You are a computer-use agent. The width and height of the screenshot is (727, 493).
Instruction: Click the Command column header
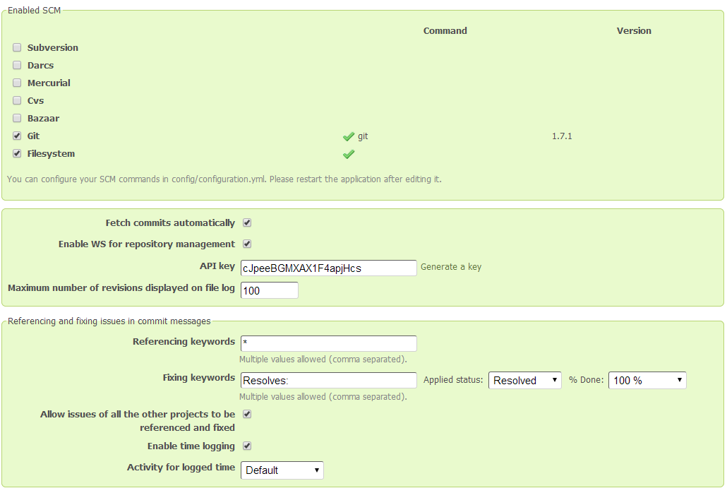(445, 30)
